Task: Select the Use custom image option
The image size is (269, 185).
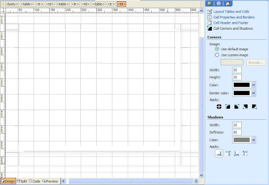Action: pos(217,55)
